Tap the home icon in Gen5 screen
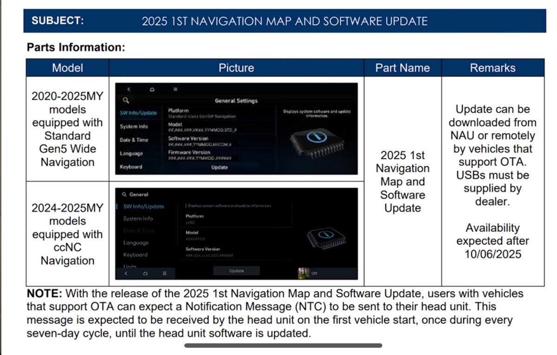 (152, 89)
